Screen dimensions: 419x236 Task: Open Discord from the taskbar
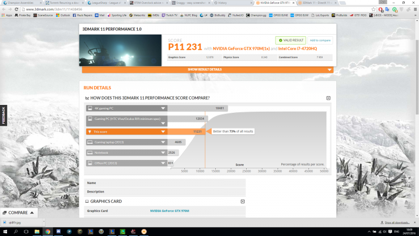click(x=58, y=231)
